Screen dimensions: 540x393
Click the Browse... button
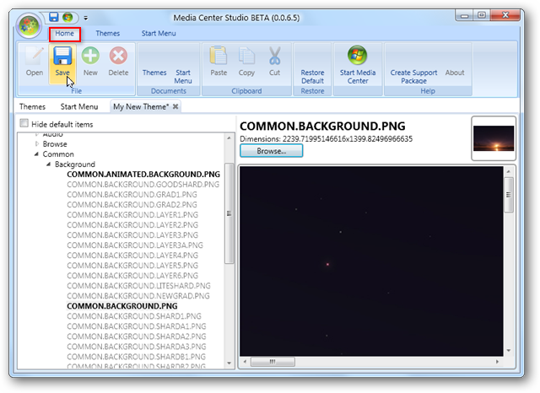272,151
